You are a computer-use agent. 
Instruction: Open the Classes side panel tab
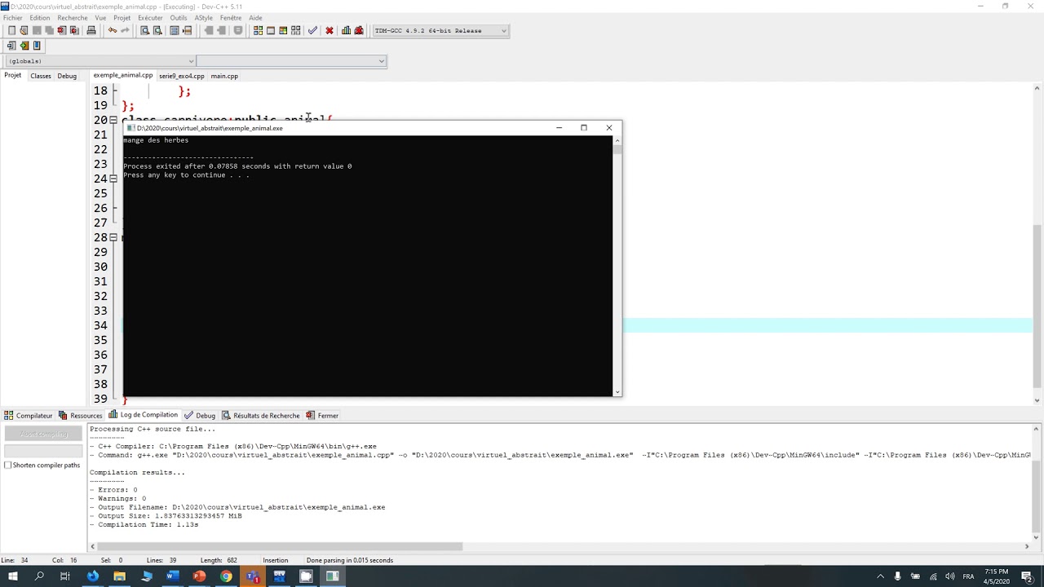41,76
